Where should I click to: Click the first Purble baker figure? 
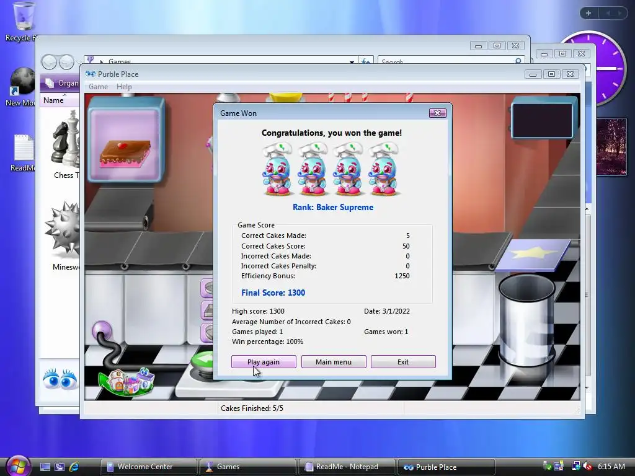277,169
